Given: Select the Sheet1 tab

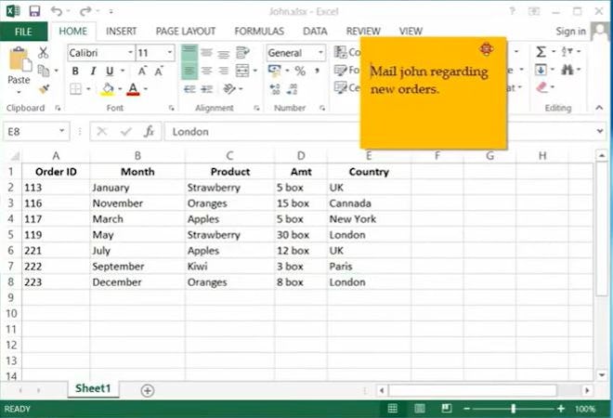Looking at the screenshot, I should click(x=93, y=388).
